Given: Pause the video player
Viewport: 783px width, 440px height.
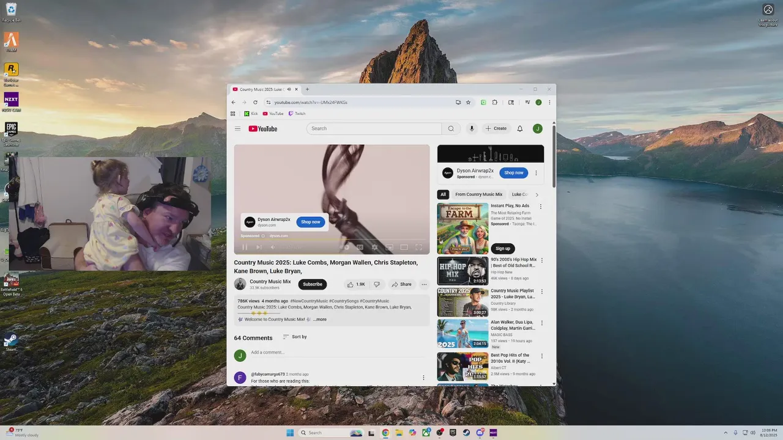Looking at the screenshot, I should pyautogui.click(x=245, y=247).
